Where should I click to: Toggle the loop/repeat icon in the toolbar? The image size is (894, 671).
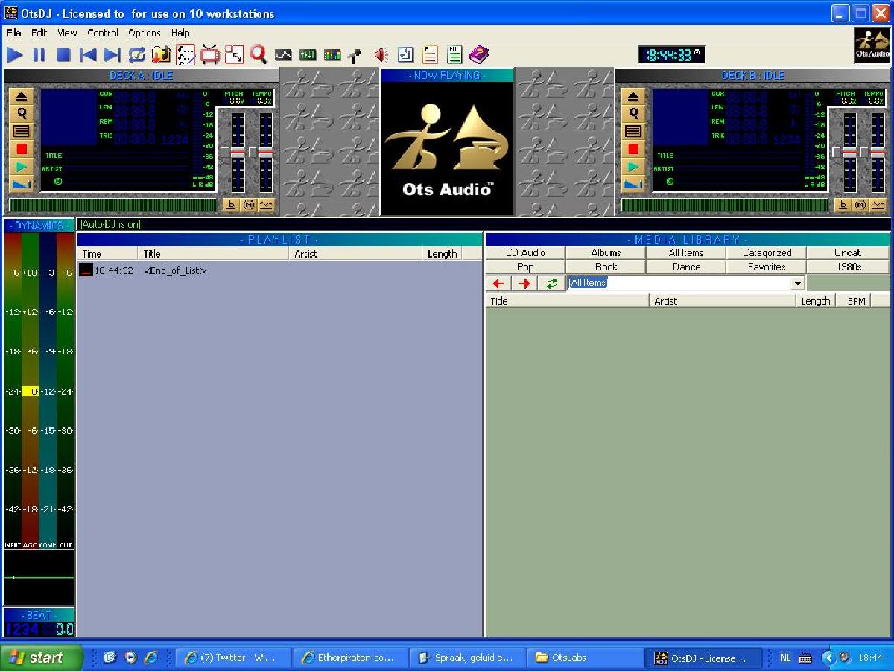(x=137, y=54)
